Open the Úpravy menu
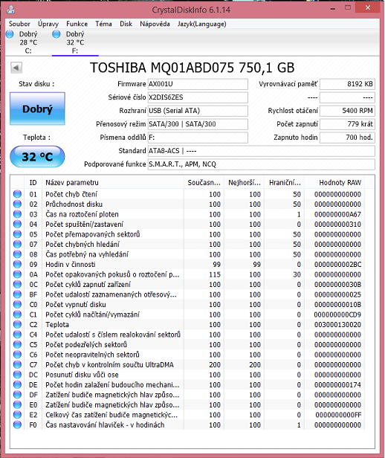Image resolution: width=385 pixels, height=458 pixels. 48,24
